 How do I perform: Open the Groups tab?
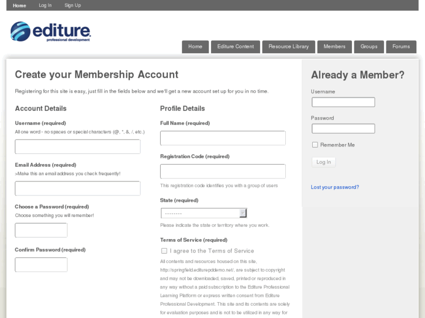click(x=369, y=47)
